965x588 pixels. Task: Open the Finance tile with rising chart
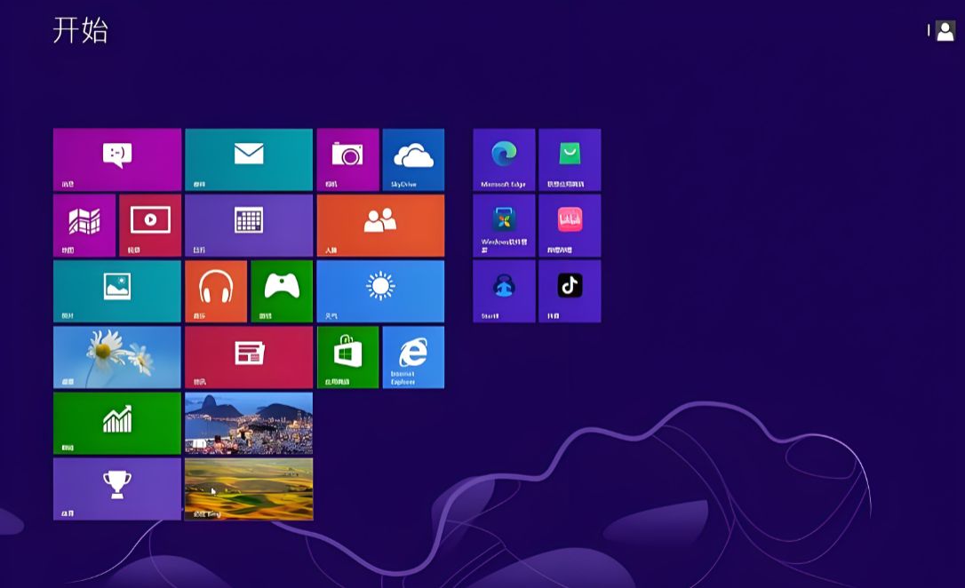tap(117, 423)
